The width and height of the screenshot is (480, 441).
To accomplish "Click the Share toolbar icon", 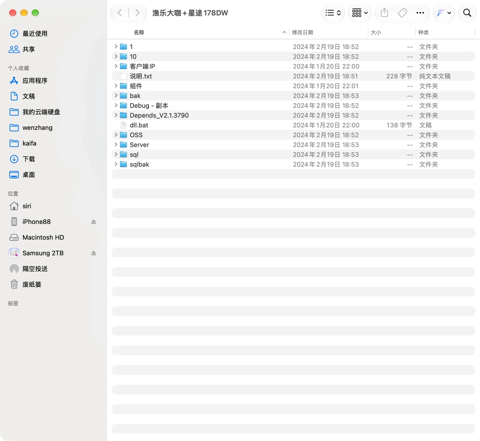I will (x=384, y=13).
